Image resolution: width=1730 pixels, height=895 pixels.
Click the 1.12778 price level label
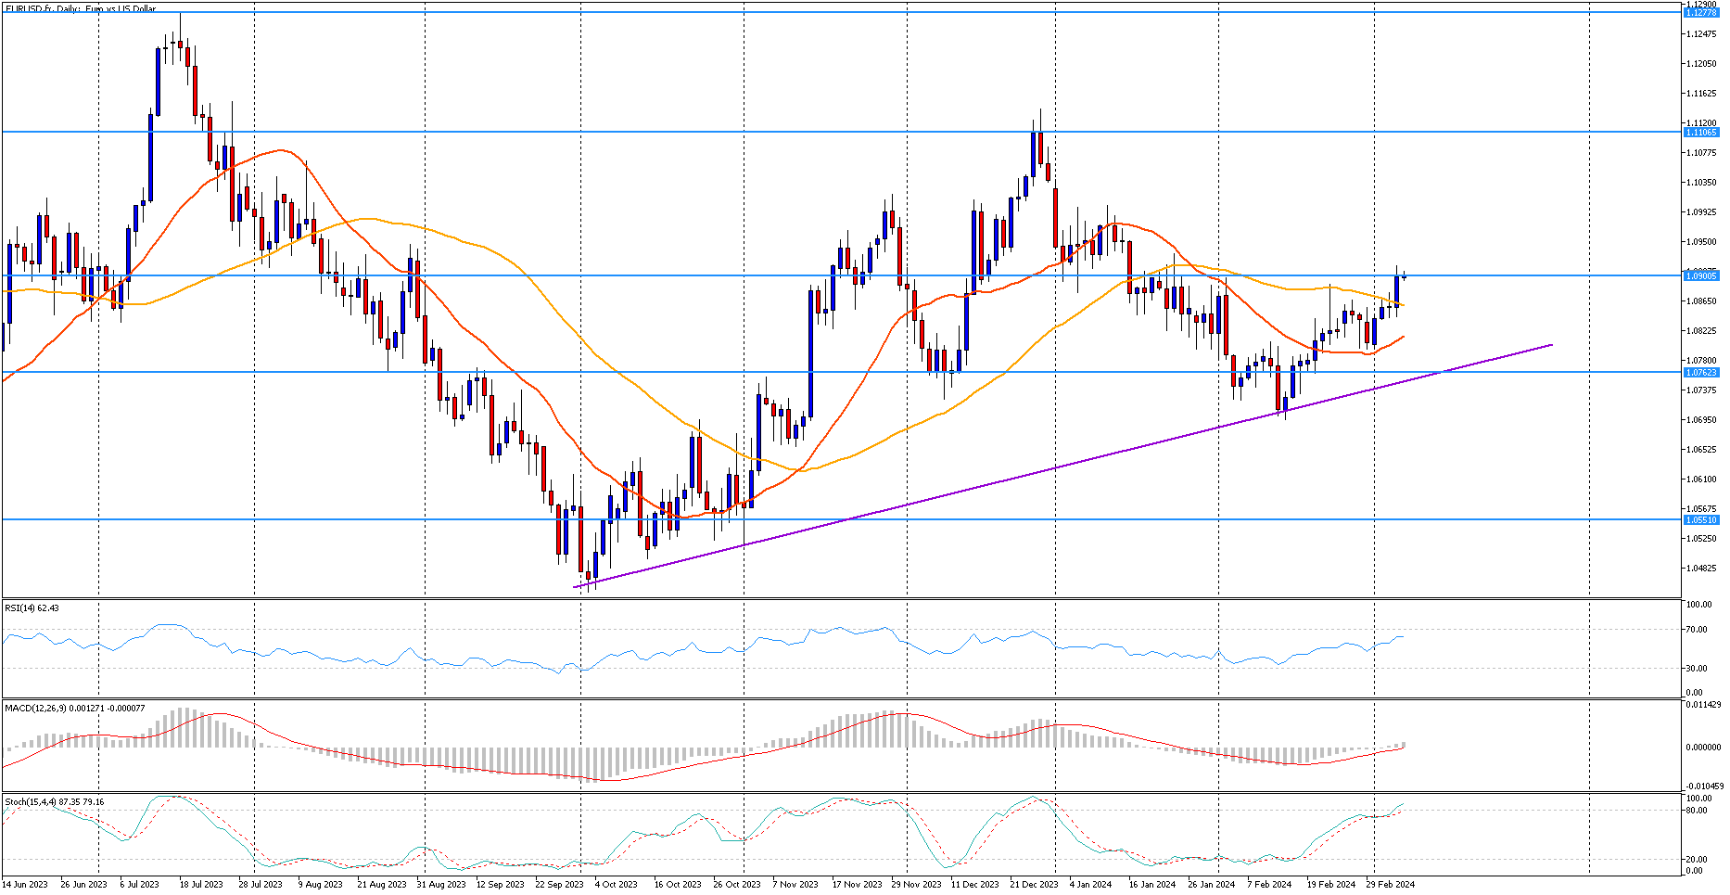coord(1701,12)
